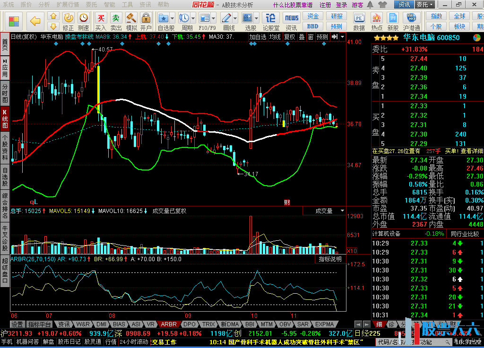Viewport: 484px width, 348px height.
Task: Open the 模拟 simulated trading gavel icon
Action: point(131,21)
